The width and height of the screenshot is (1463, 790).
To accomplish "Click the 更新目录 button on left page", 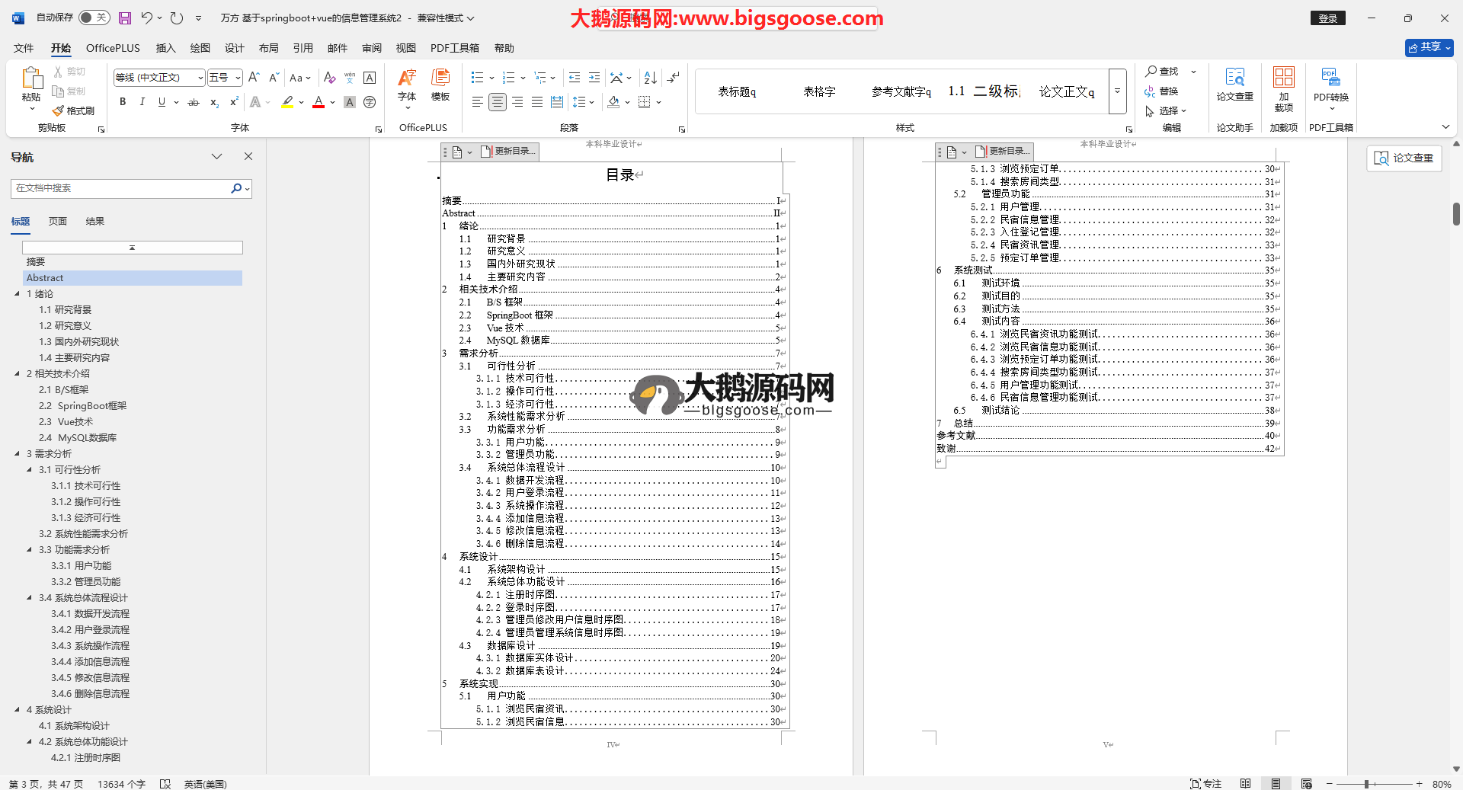I will 508,152.
